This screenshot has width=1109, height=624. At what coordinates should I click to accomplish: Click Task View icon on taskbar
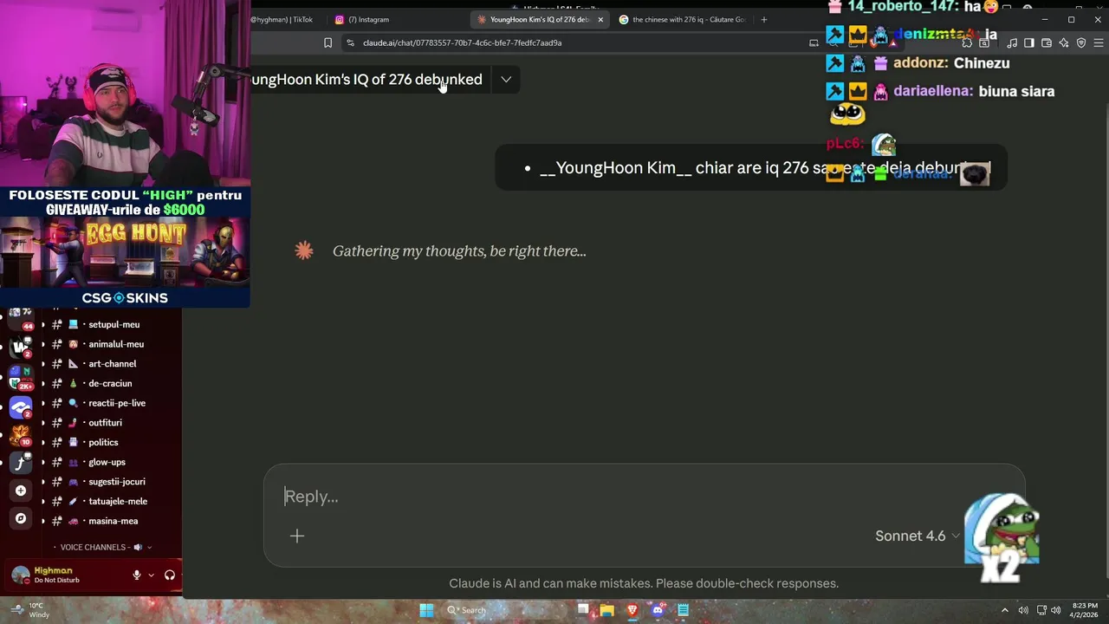coord(583,610)
